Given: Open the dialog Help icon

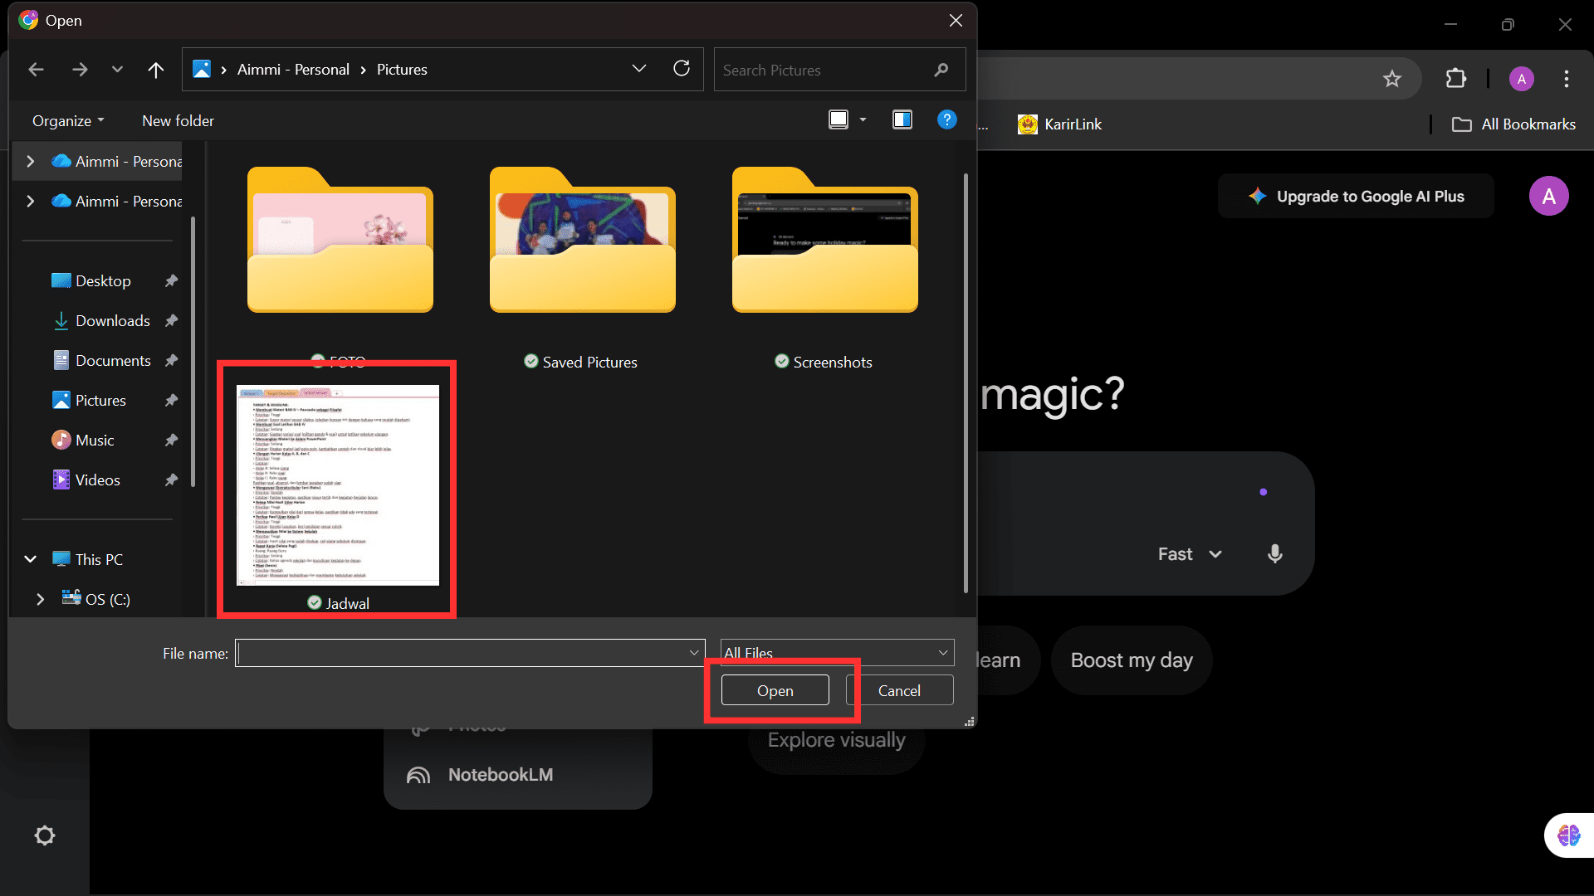Looking at the screenshot, I should click(946, 119).
